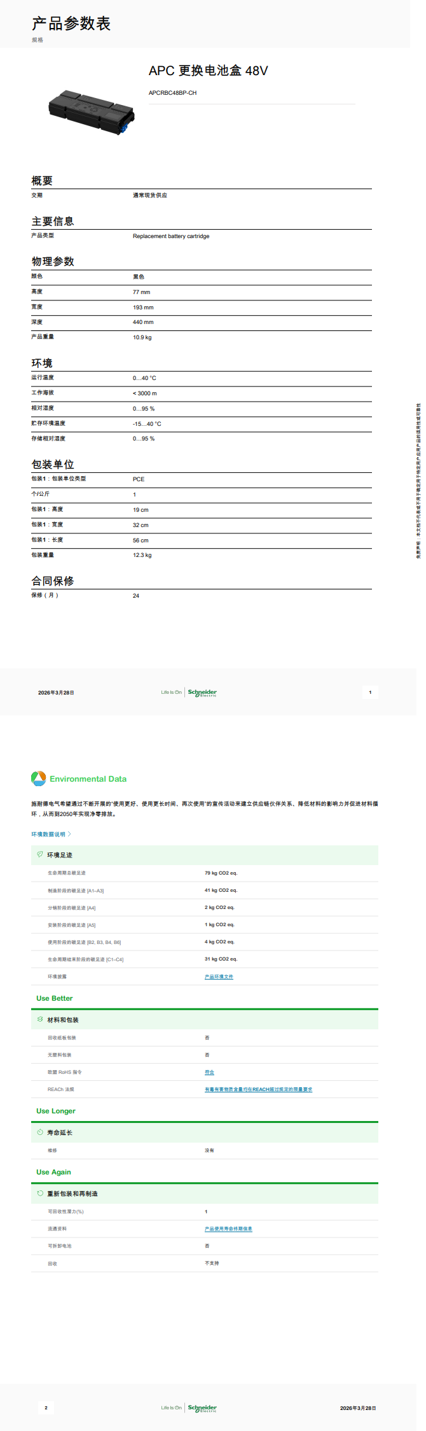Viewport: 426px width, 1431px height.
Task: Open the 产品环境文件 link
Action: pyautogui.click(x=219, y=976)
